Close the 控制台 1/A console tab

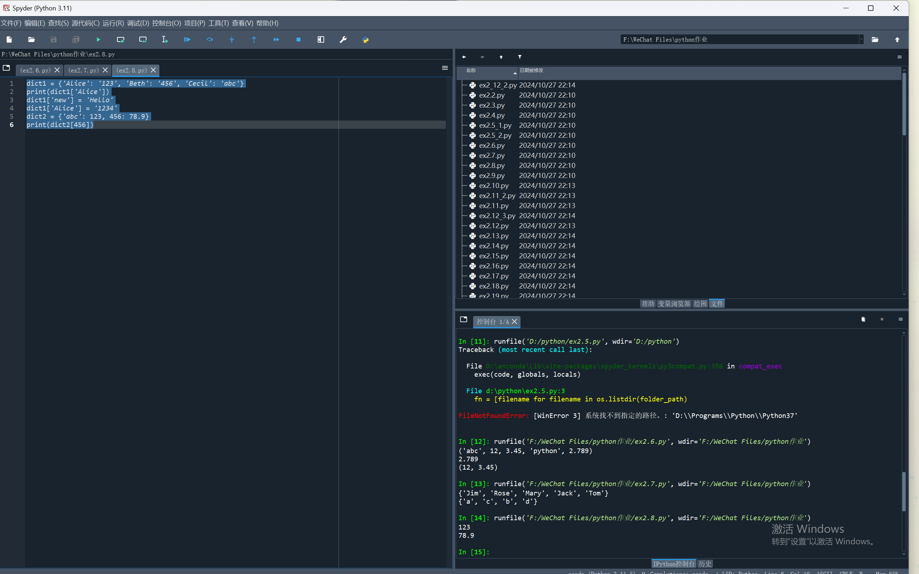(514, 321)
